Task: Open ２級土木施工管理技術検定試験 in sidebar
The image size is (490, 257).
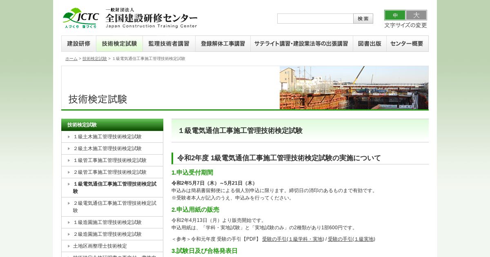Action: pos(112,148)
